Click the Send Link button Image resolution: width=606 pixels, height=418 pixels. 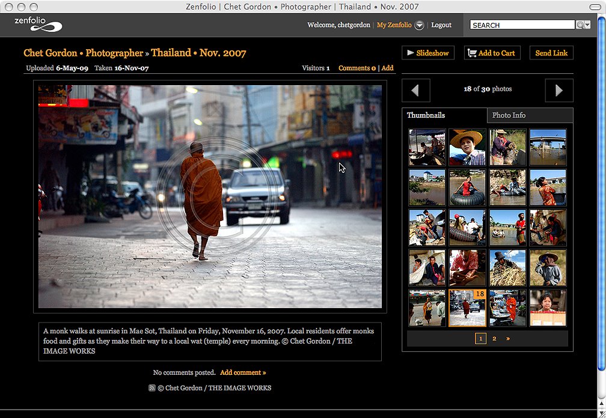(551, 53)
